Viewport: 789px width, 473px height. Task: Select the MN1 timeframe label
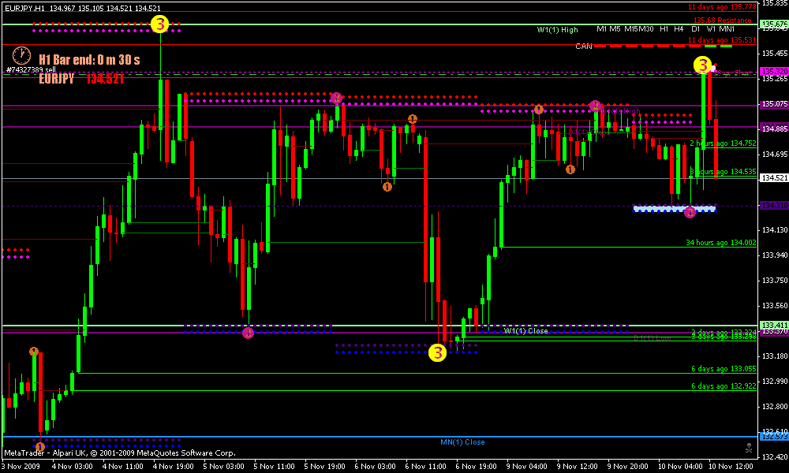tap(727, 29)
